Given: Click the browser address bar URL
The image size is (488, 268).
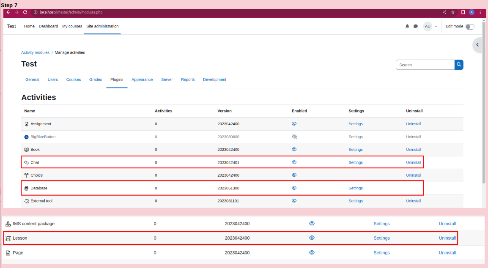Looking at the screenshot, I should click(x=71, y=12).
